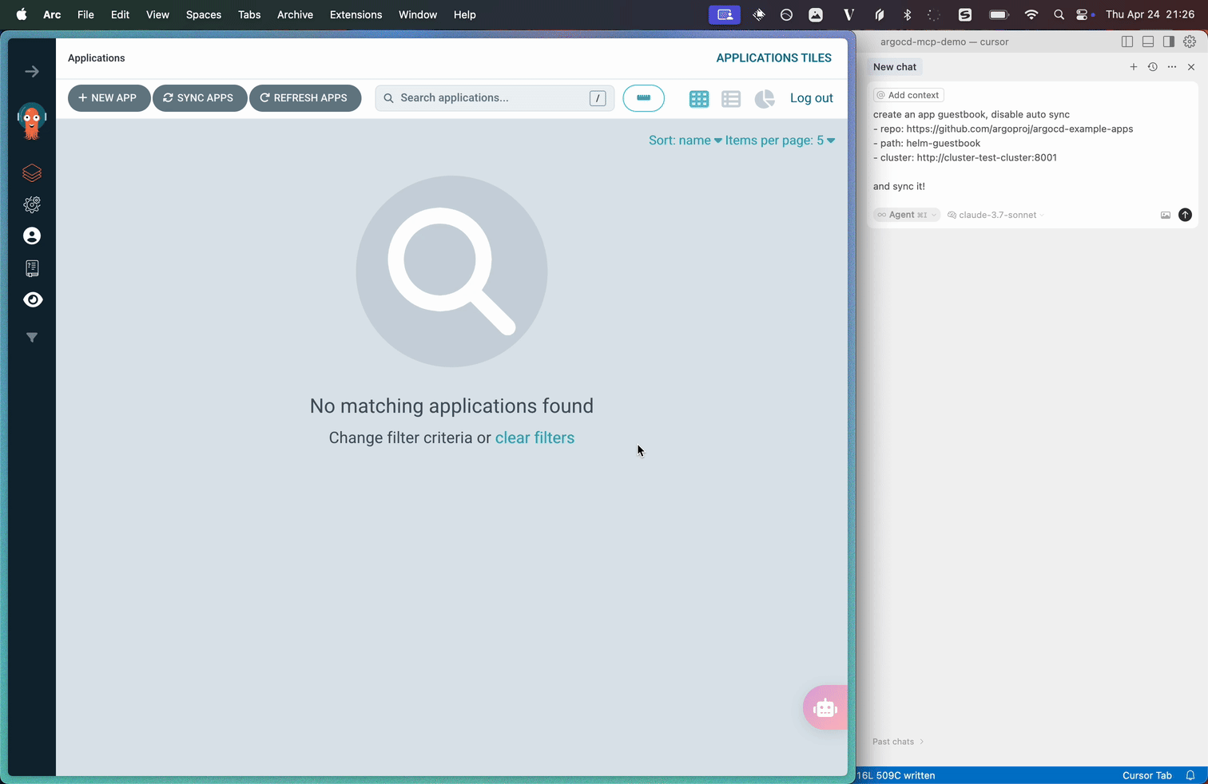This screenshot has width=1208, height=784.
Task: Click the clear filters link
Action: pyautogui.click(x=534, y=438)
